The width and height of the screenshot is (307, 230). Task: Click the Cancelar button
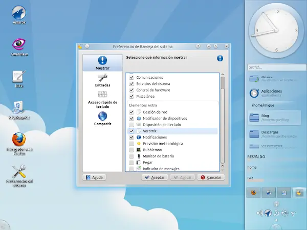[x=211, y=177]
